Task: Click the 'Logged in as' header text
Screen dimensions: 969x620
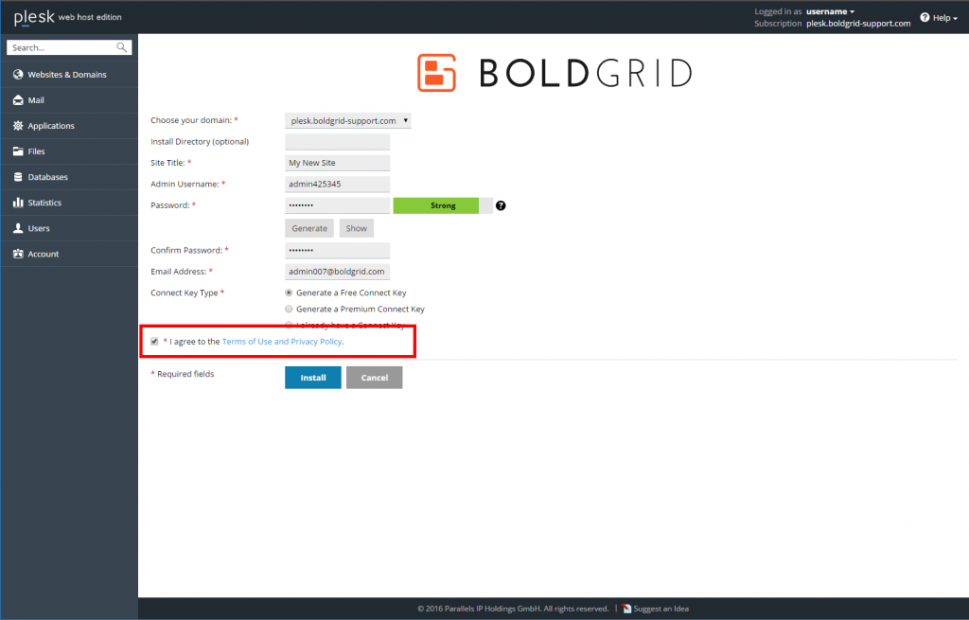Action: [x=778, y=11]
